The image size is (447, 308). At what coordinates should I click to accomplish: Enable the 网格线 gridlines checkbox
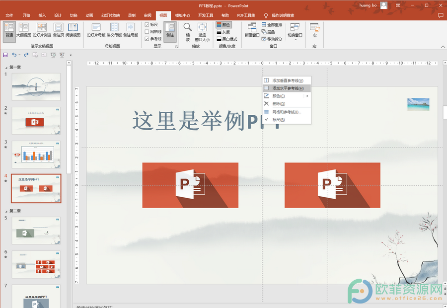pos(147,32)
